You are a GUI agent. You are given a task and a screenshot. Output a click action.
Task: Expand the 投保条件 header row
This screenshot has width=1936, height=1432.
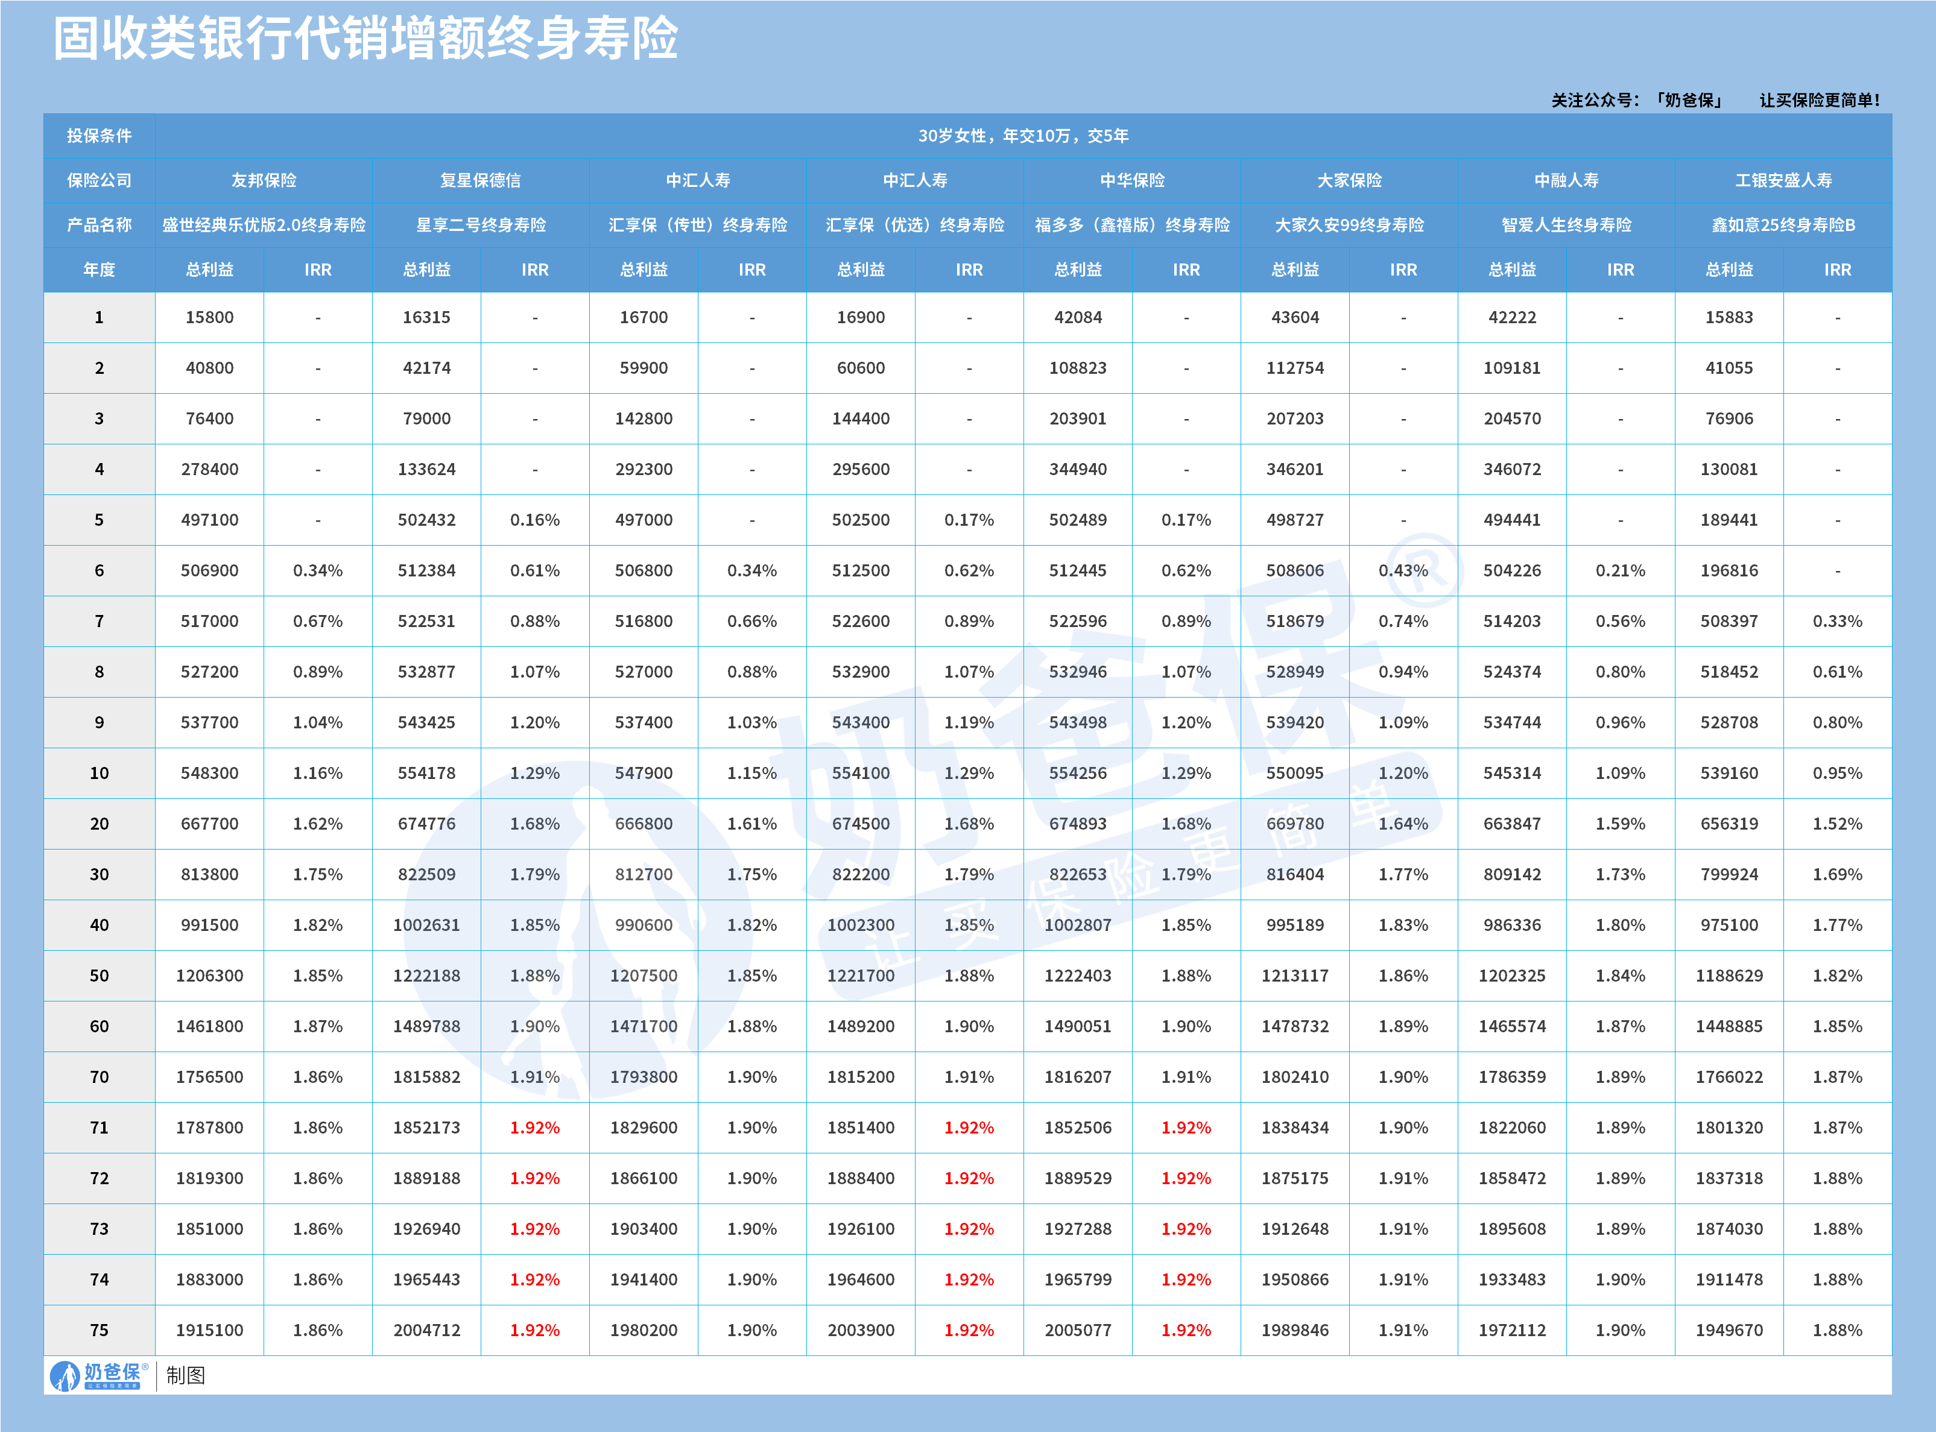[x=100, y=136]
